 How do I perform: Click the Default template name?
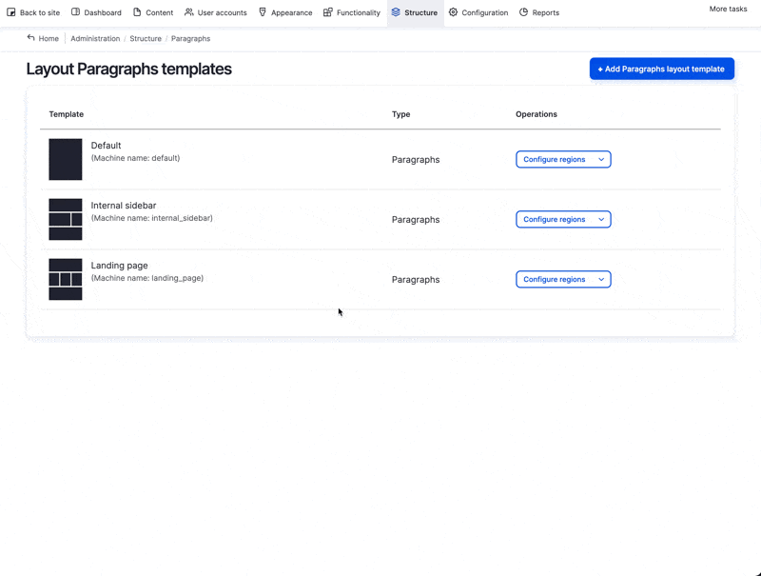(106, 146)
